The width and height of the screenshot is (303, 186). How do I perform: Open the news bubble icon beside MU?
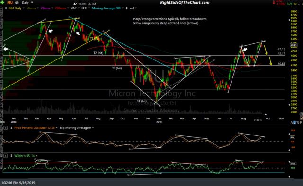17,2
